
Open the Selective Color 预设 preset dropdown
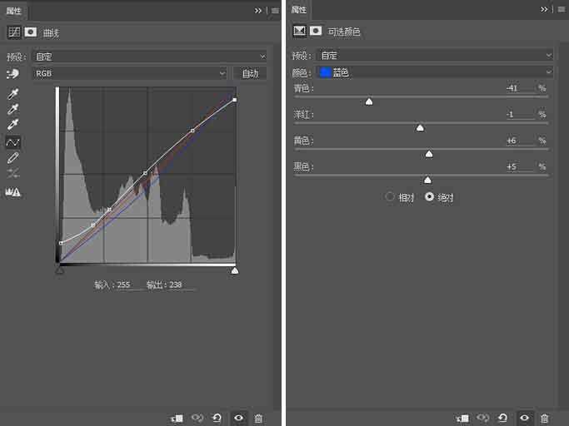[435, 55]
